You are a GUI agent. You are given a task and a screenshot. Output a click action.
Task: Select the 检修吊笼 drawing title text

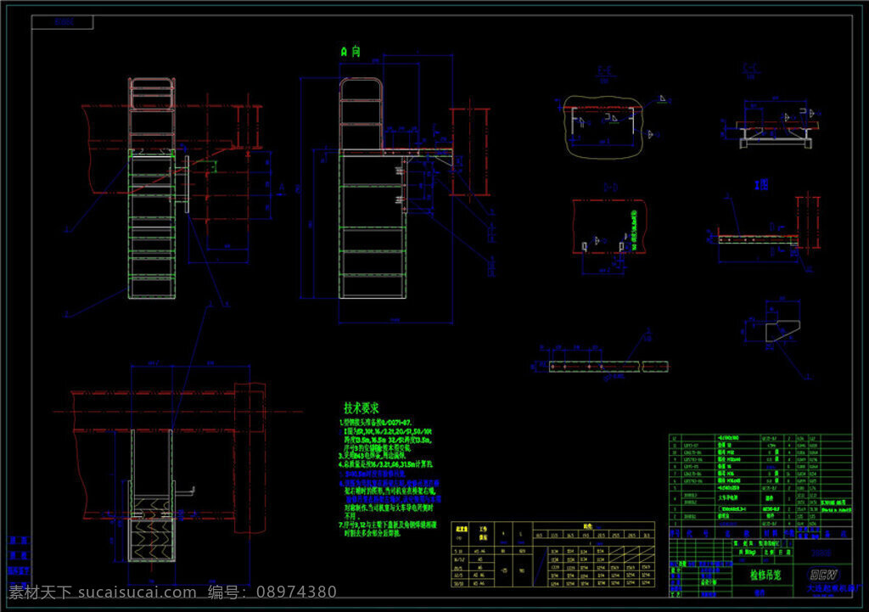[x=765, y=576]
